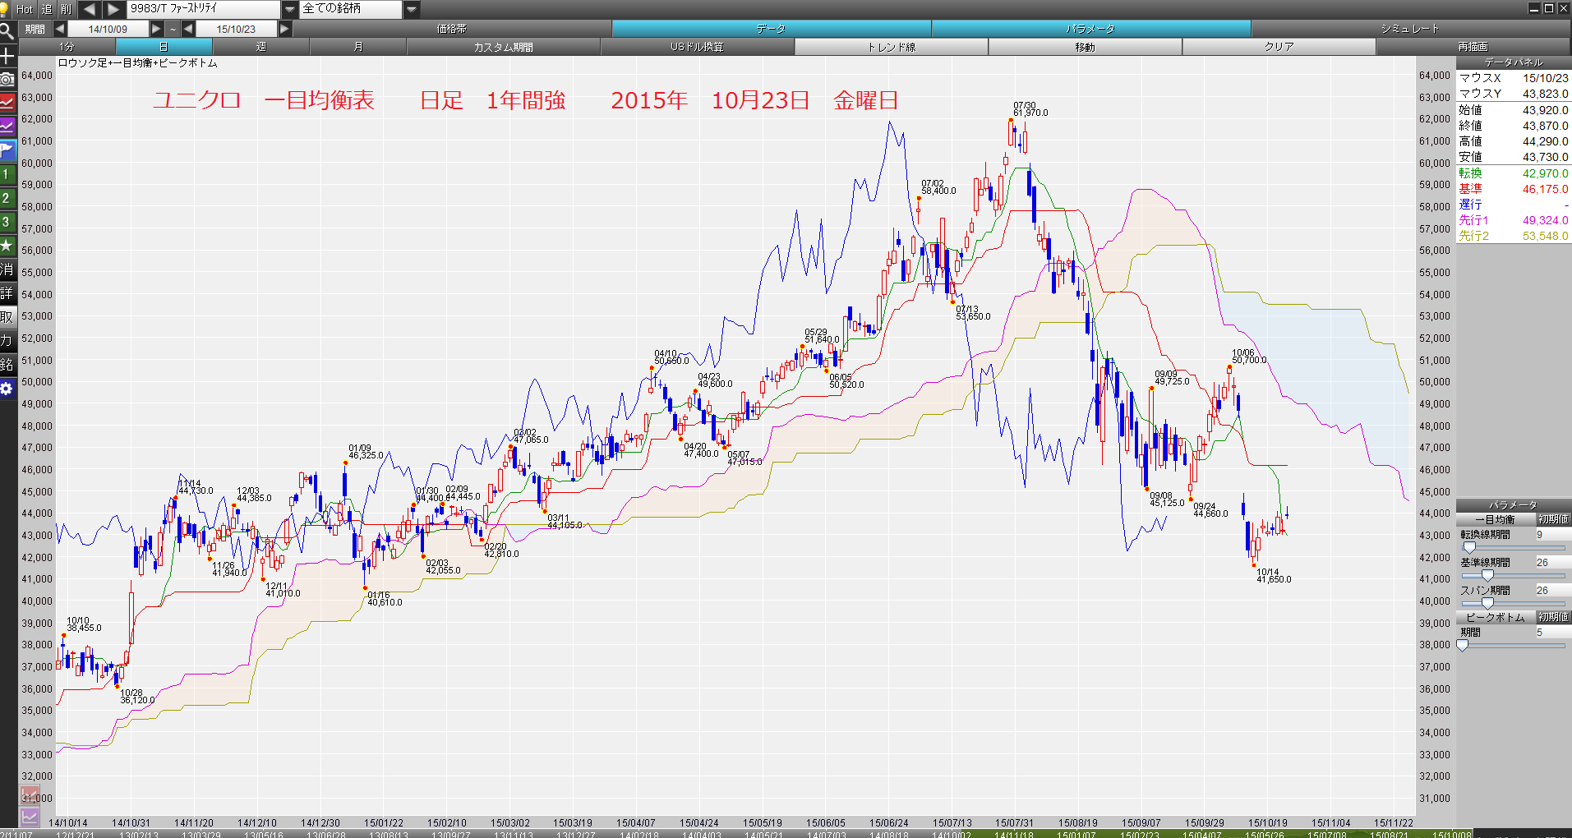This screenshot has height=838, width=1572.
Task: Click the スパン期間 slider handle
Action: 1487,604
